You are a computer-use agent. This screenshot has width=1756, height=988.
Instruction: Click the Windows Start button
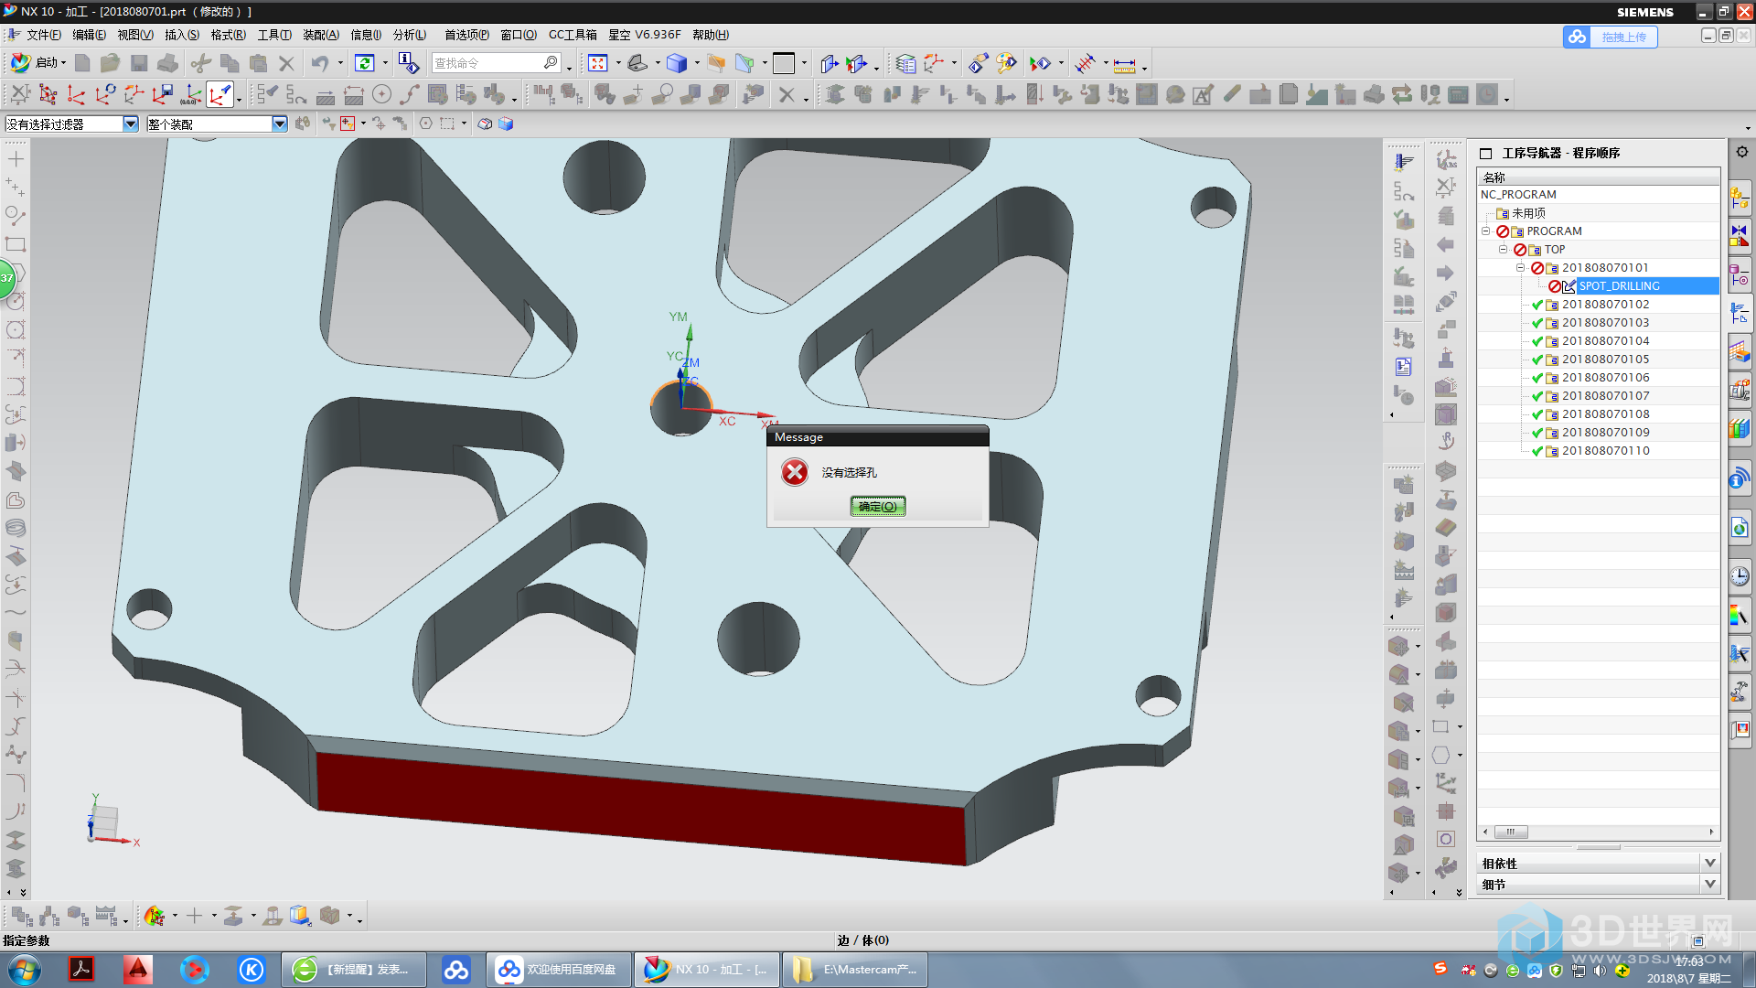point(25,970)
